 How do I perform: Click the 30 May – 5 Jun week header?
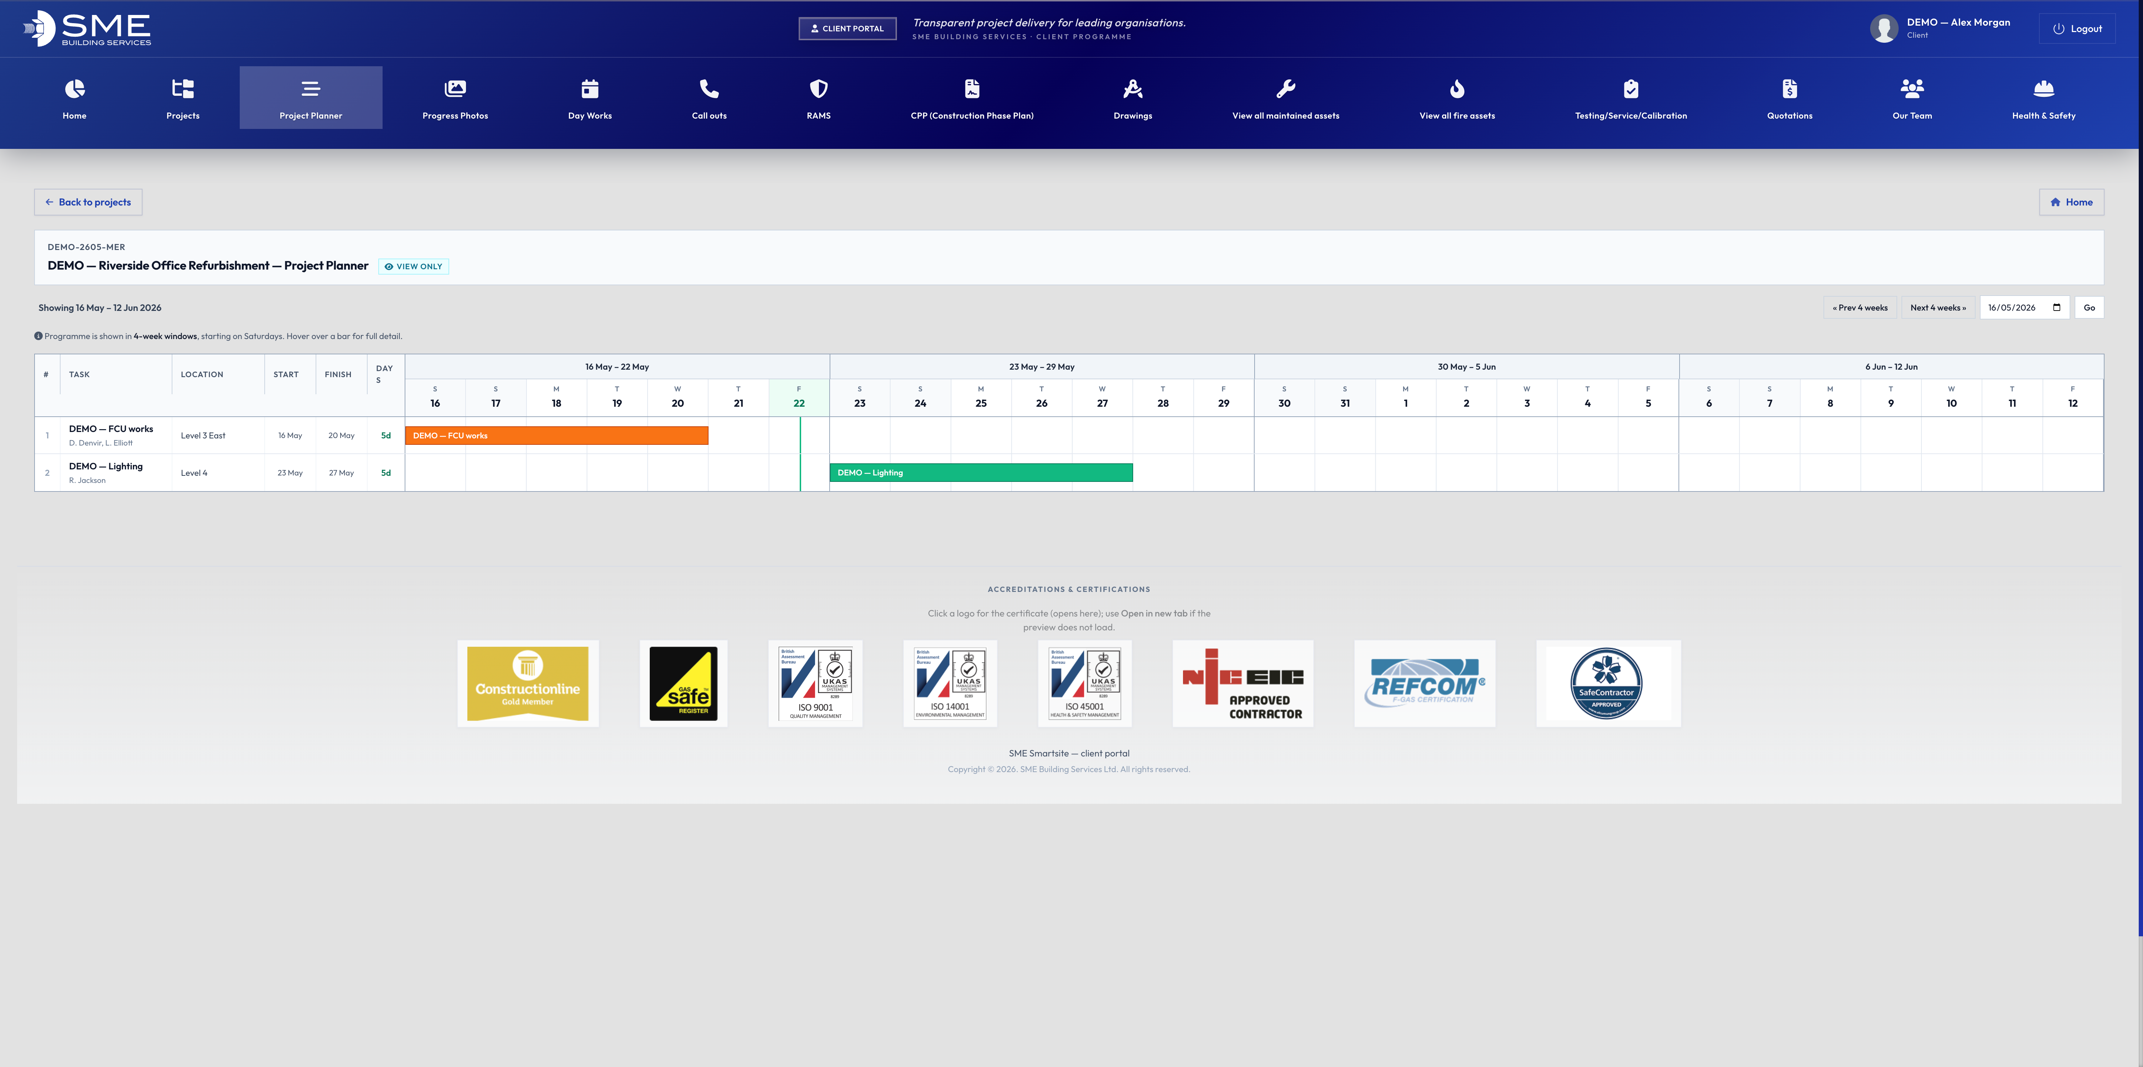coord(1467,367)
